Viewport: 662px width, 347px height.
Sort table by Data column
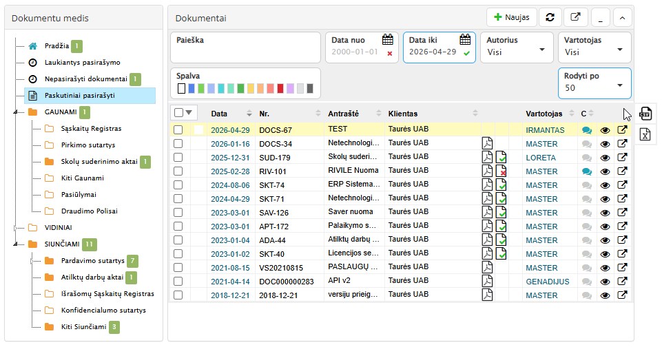pos(249,113)
